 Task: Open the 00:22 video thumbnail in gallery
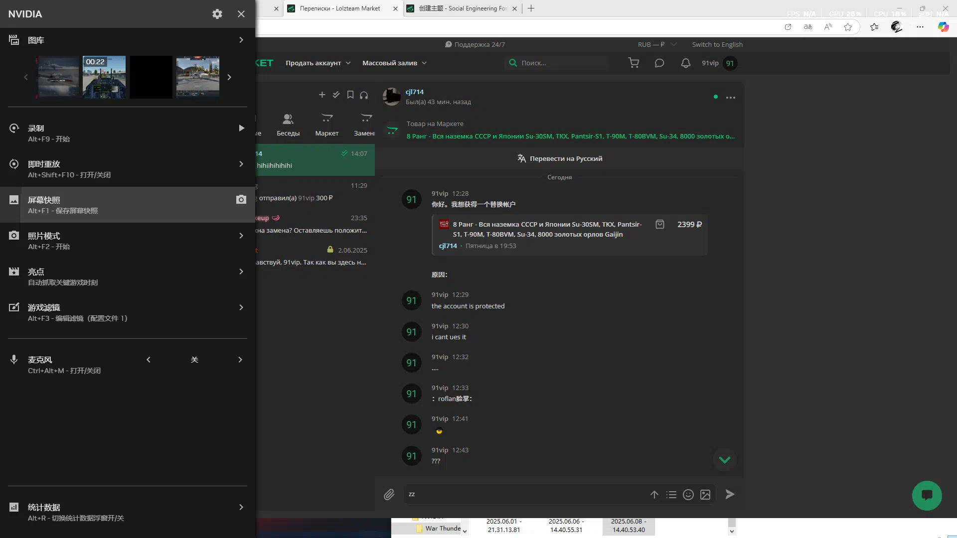(x=104, y=77)
